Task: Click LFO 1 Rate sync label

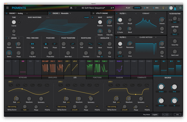Action: (19, 102)
